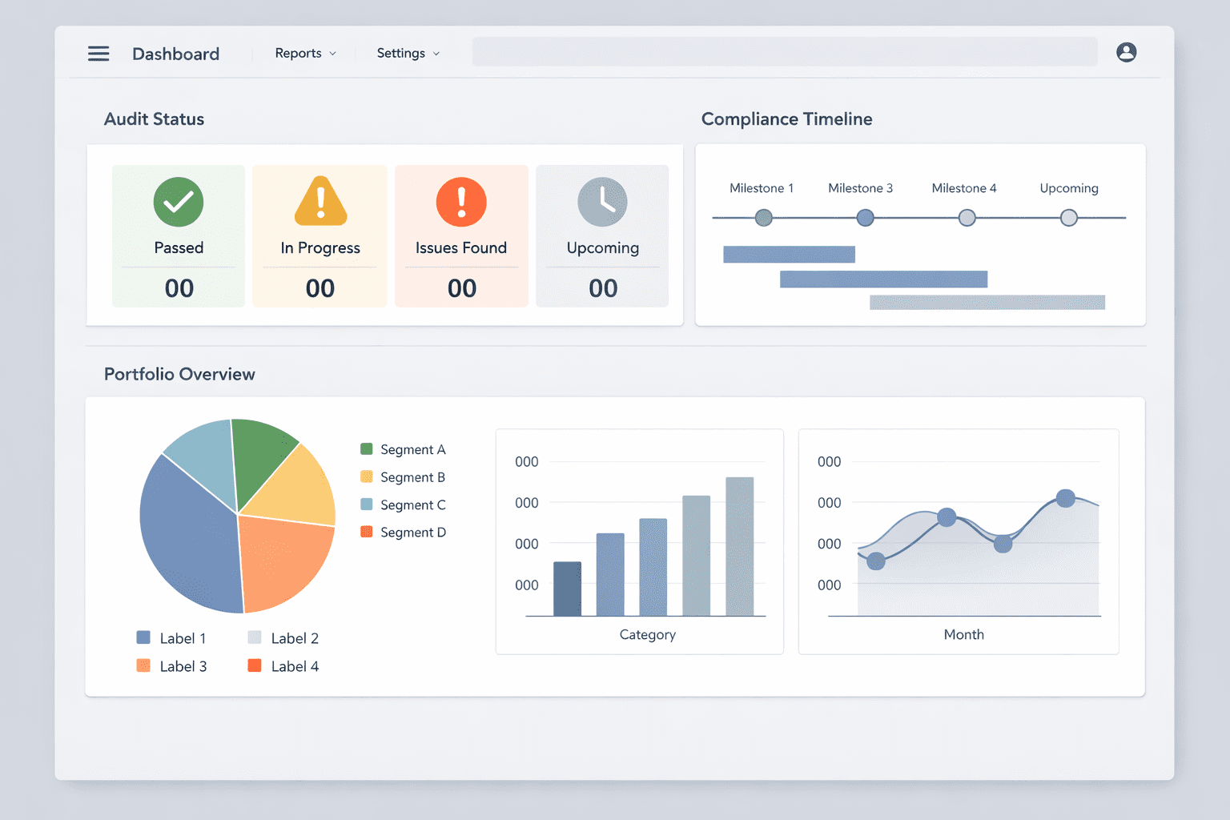Click the green Passed checkmark icon
This screenshot has height=820, width=1230.
[179, 202]
